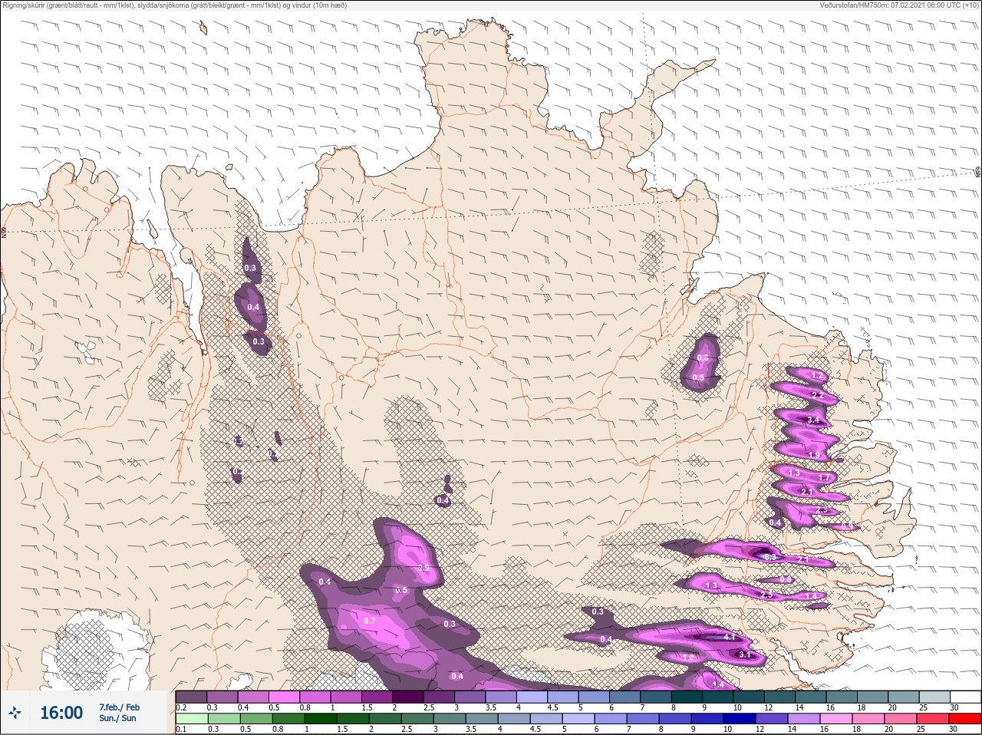Image resolution: width=982 pixels, height=735 pixels.
Task: Click the weekday text 'Sun./ Sun'
Action: tap(117, 718)
